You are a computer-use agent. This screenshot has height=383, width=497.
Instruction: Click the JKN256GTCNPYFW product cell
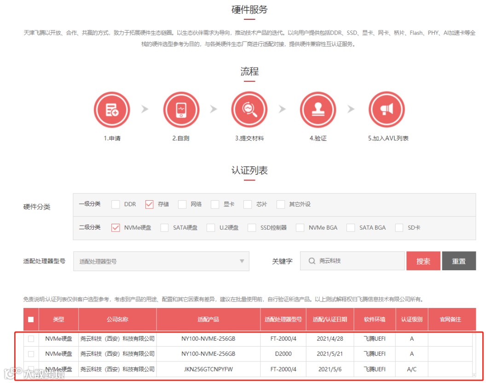tap(208, 369)
